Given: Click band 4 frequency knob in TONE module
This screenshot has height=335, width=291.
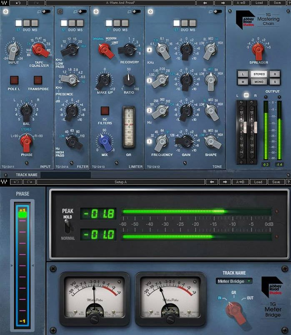Looking at the screenshot, I should point(163,50).
